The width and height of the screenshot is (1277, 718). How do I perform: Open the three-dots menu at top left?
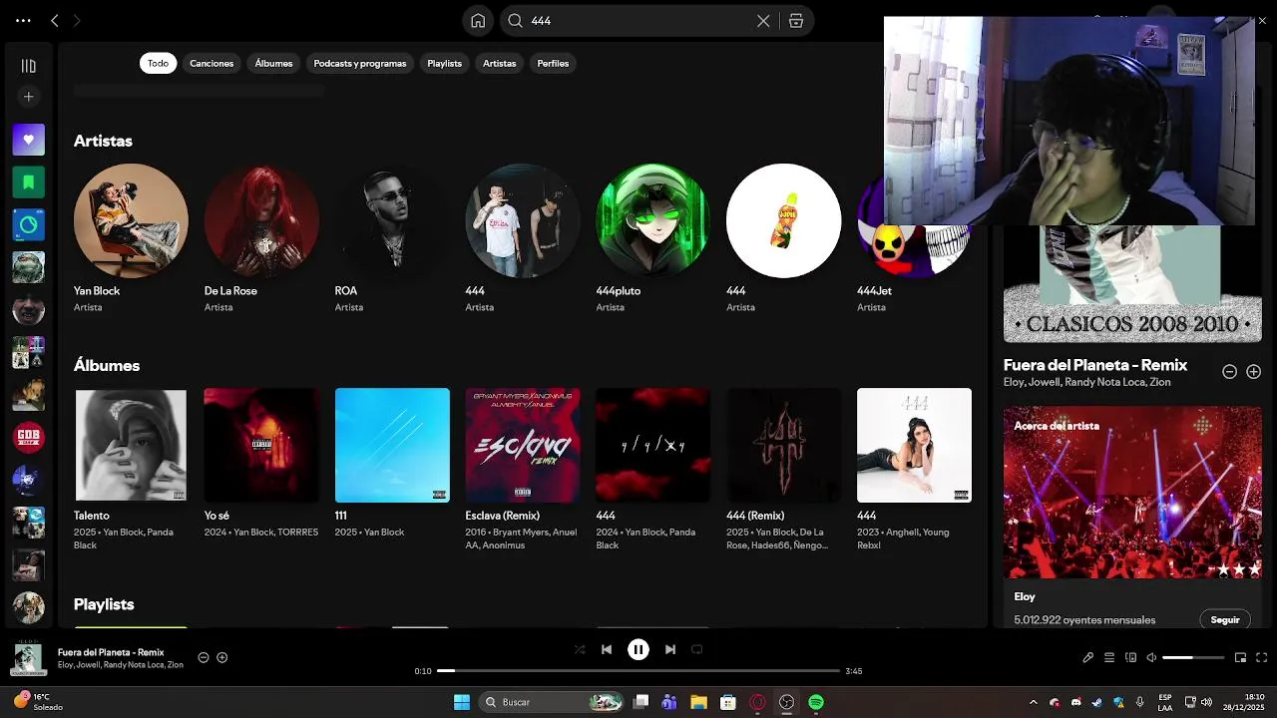23,20
